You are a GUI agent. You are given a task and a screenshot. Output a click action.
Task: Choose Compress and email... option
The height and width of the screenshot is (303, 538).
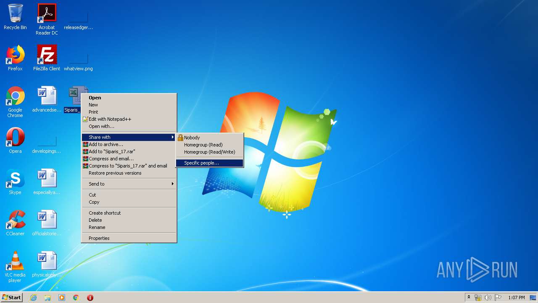click(x=129, y=159)
